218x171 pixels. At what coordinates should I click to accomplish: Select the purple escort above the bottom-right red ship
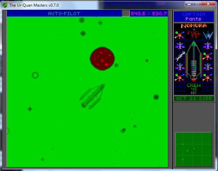click(x=208, y=67)
